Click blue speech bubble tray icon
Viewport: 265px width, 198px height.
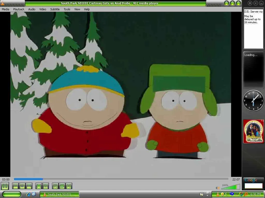(x=232, y=194)
